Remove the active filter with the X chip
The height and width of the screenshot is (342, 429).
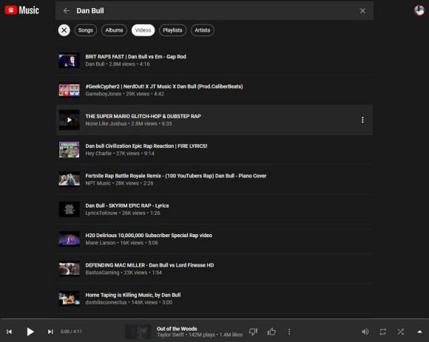pos(64,30)
